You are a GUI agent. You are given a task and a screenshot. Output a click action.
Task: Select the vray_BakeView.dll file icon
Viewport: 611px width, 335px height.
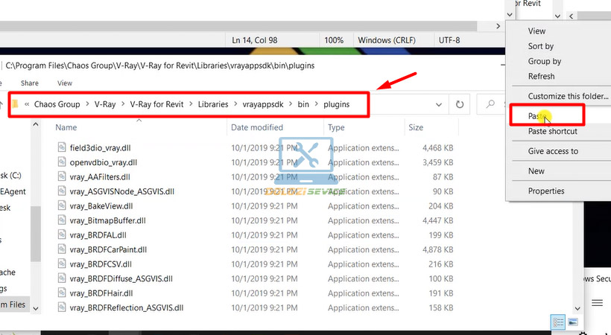(63, 205)
